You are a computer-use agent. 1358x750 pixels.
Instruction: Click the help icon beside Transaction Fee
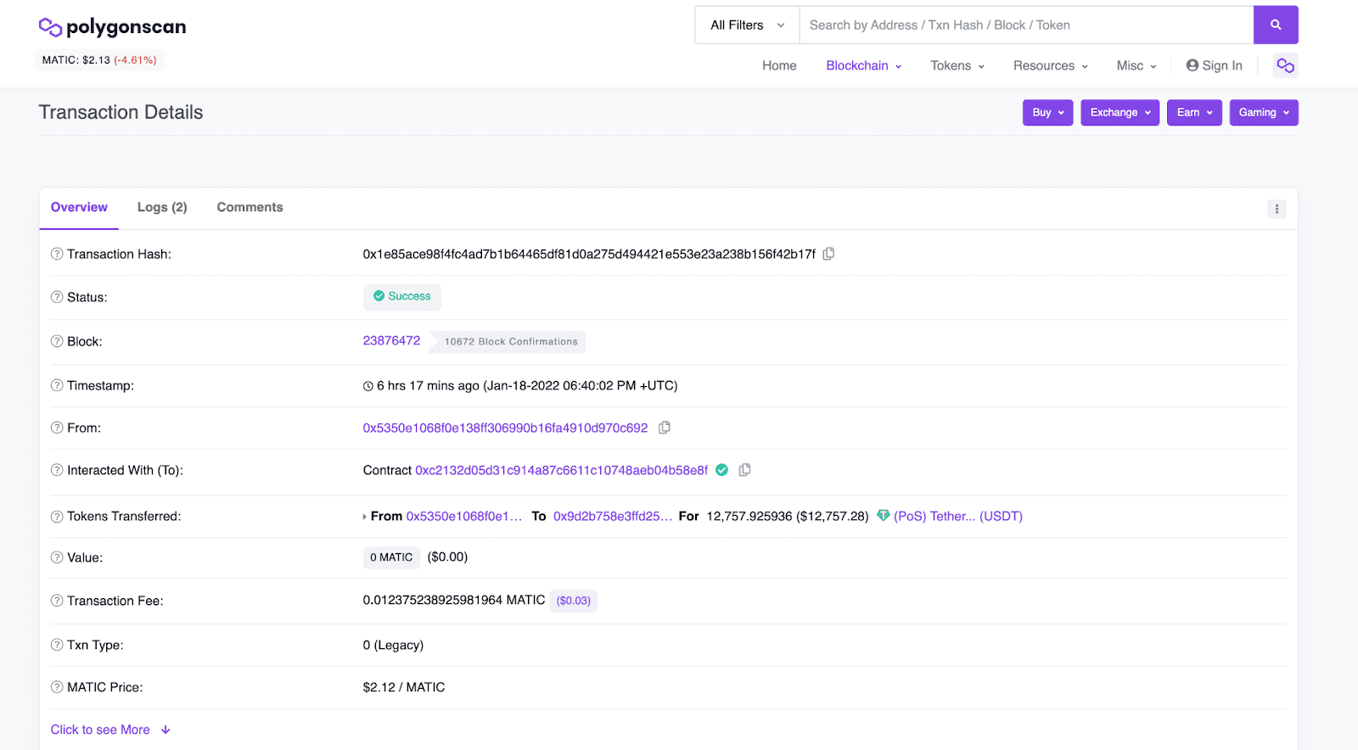point(57,601)
